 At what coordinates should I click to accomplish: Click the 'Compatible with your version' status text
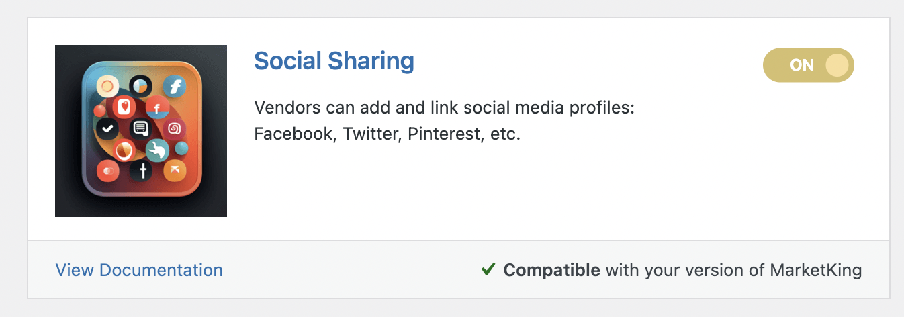pyautogui.click(x=682, y=270)
